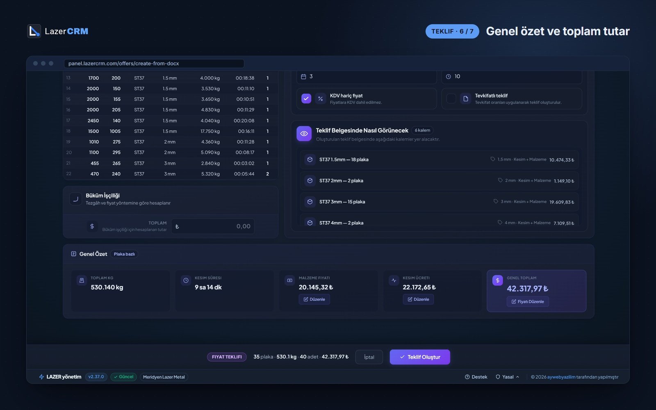
Task: Click the Teklif Oluştur button
Action: point(420,357)
